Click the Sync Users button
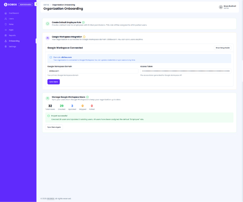The width and height of the screenshot is (243, 202). [x=53, y=82]
